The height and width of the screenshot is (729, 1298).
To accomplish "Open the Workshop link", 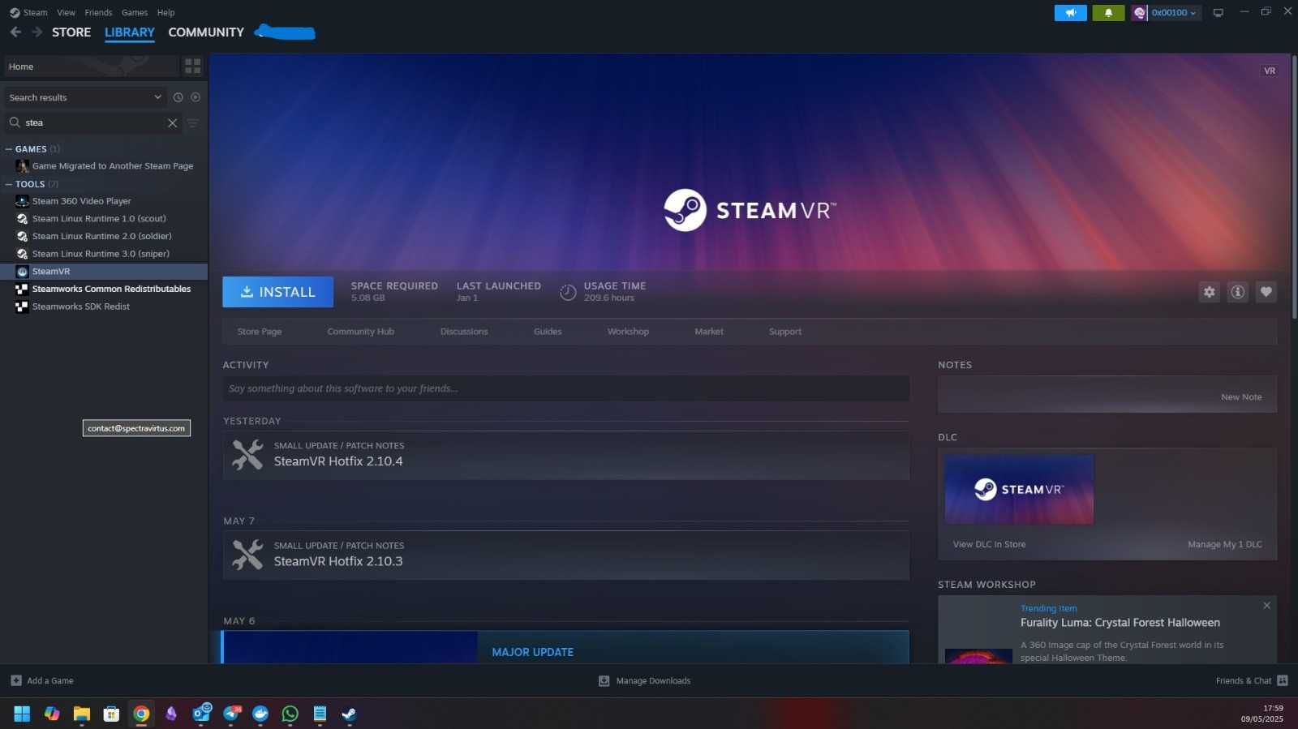I will point(628,332).
